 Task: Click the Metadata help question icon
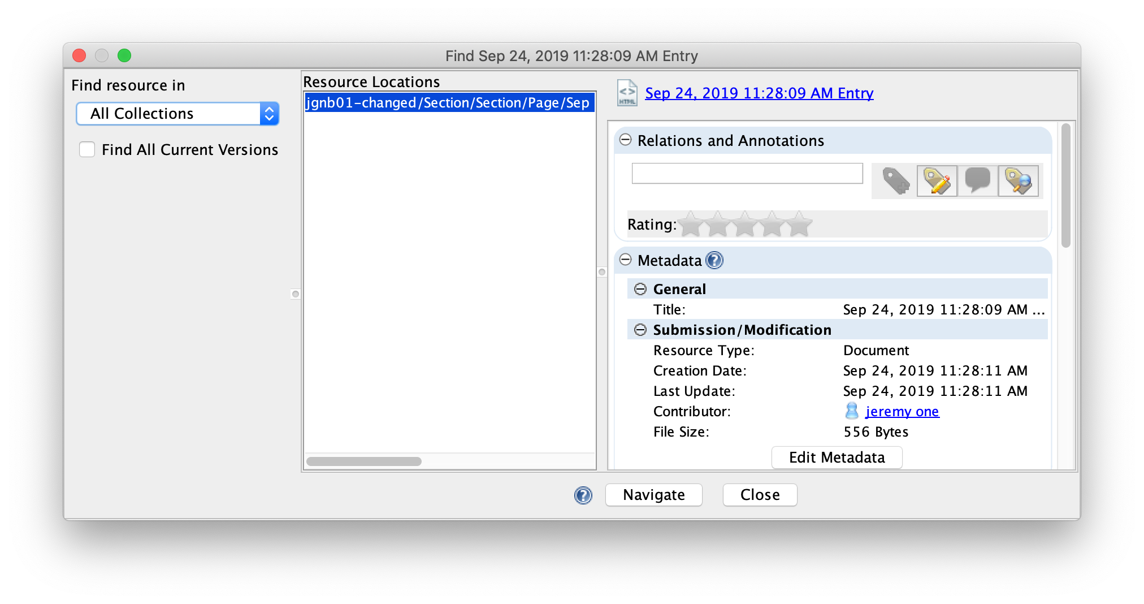click(714, 260)
